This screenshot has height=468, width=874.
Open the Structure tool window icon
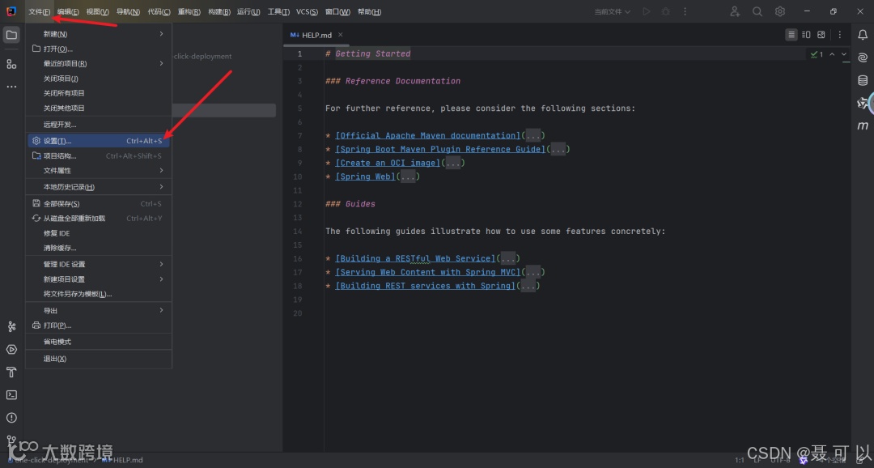[x=11, y=64]
